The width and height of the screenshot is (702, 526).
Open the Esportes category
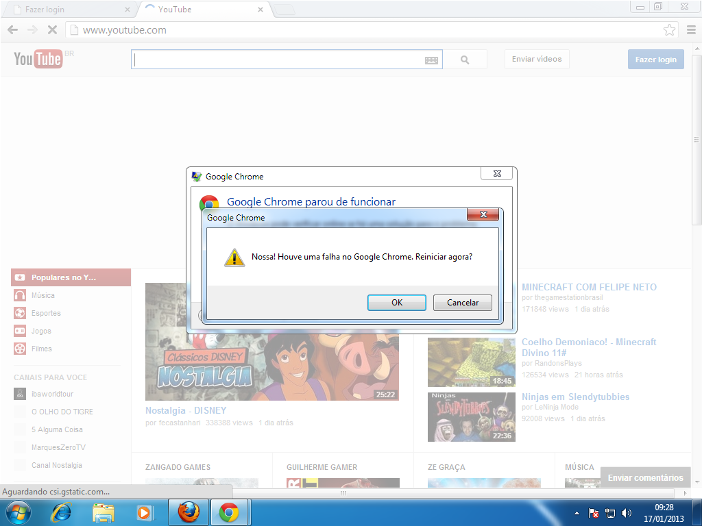coord(46,313)
